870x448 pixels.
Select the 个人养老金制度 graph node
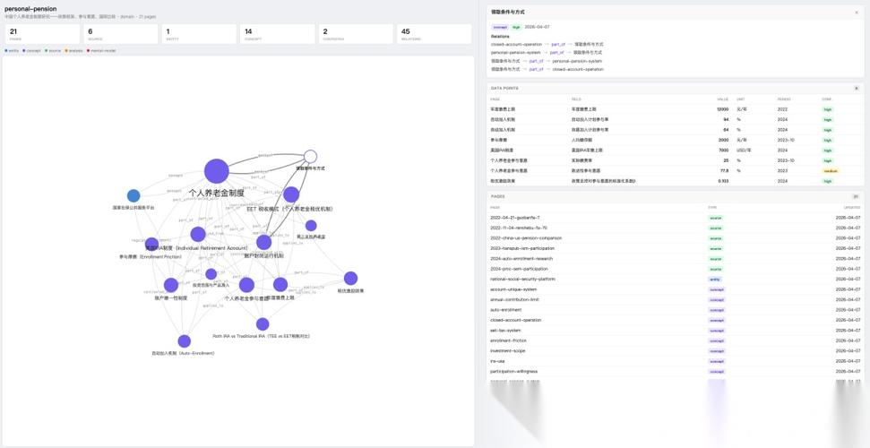click(217, 171)
